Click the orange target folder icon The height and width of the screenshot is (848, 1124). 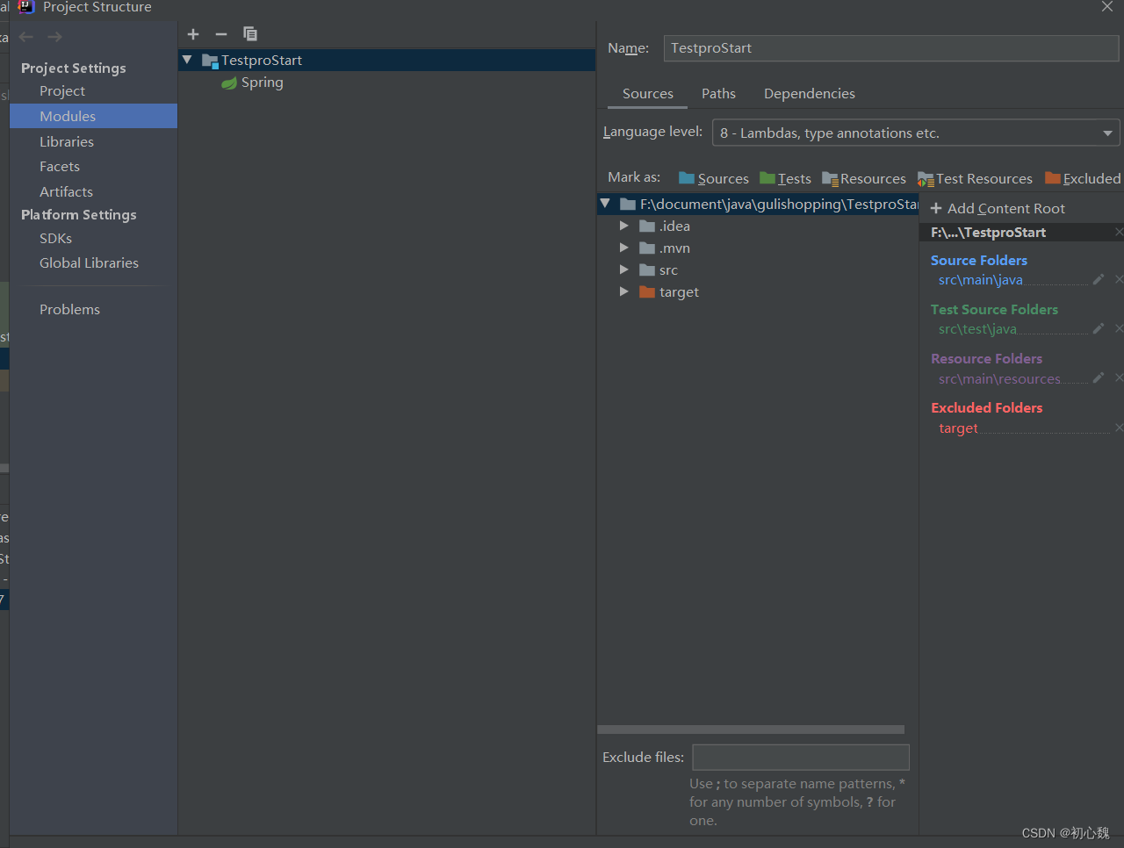[647, 292]
